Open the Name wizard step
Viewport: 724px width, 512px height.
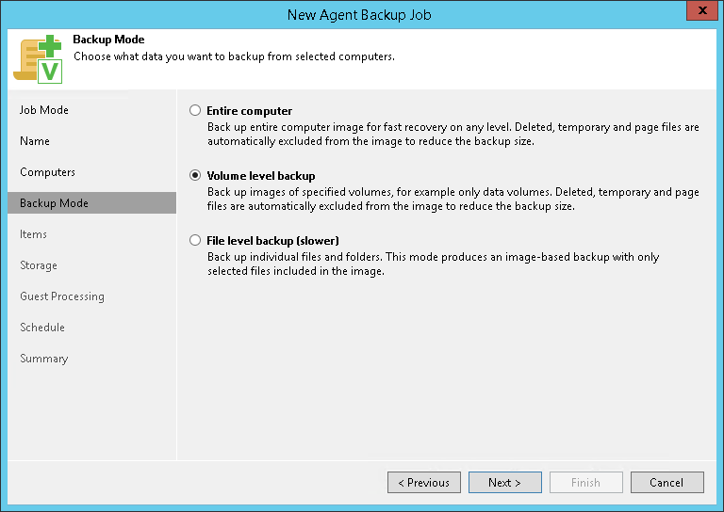click(x=35, y=141)
